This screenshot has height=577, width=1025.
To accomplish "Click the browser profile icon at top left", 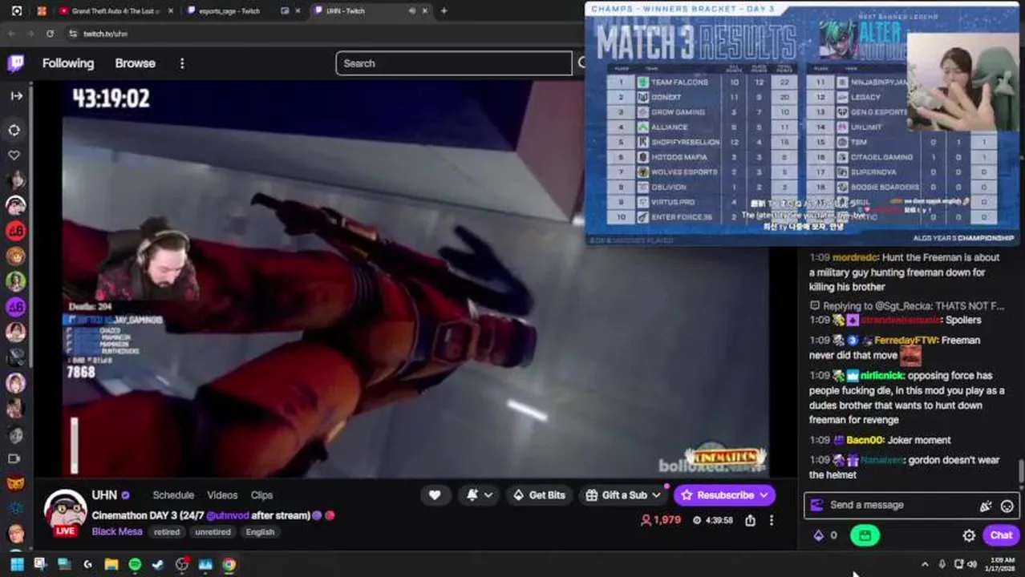I will click(x=17, y=11).
